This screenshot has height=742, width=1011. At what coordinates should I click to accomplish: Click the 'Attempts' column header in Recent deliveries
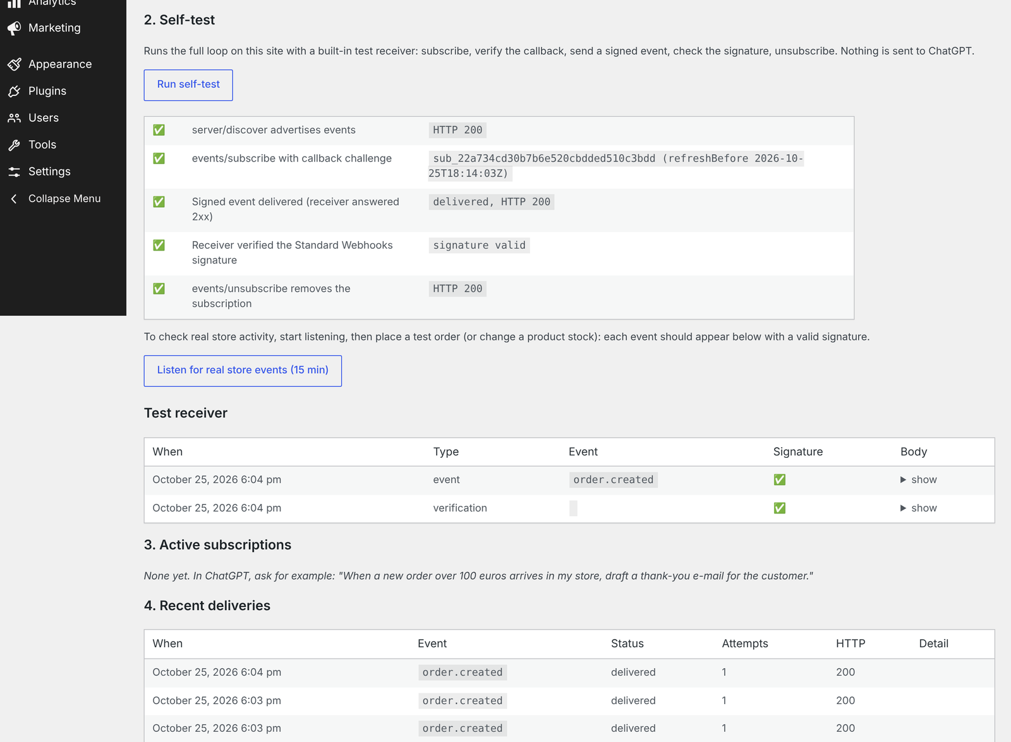coord(745,643)
